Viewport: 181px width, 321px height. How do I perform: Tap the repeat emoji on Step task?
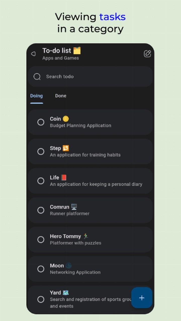pos(66,148)
